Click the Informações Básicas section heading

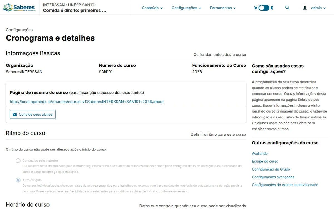(x=33, y=53)
